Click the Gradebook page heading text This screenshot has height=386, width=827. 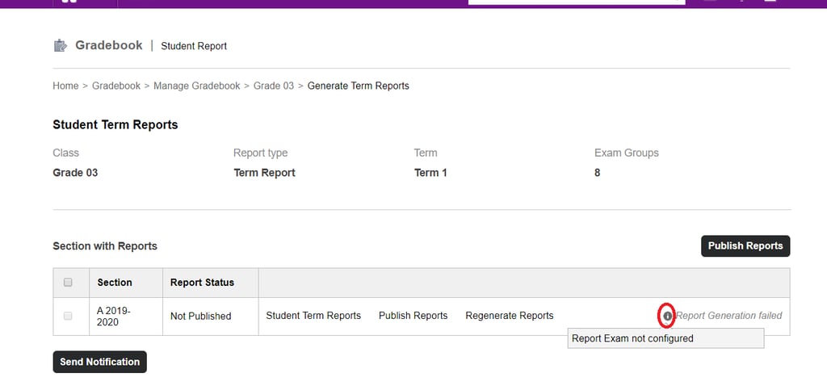tap(109, 45)
